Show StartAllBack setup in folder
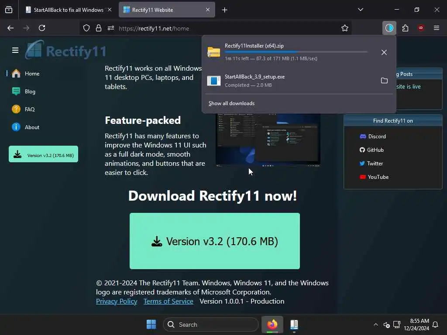 tap(384, 81)
